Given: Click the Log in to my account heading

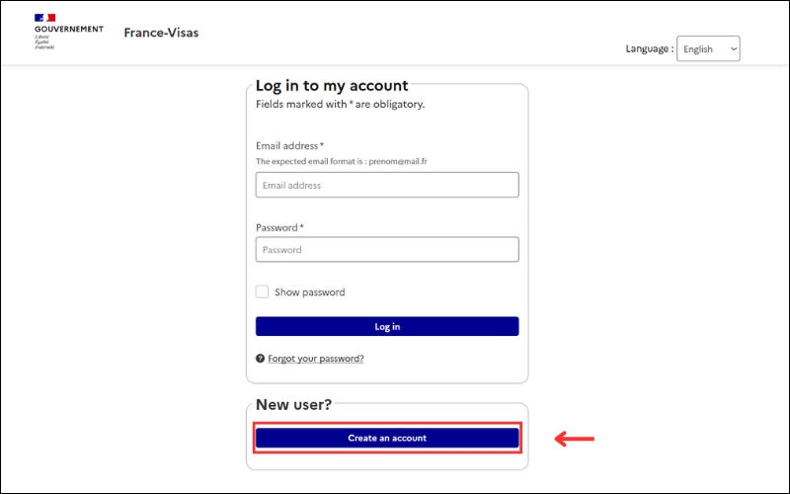Looking at the screenshot, I should (332, 86).
